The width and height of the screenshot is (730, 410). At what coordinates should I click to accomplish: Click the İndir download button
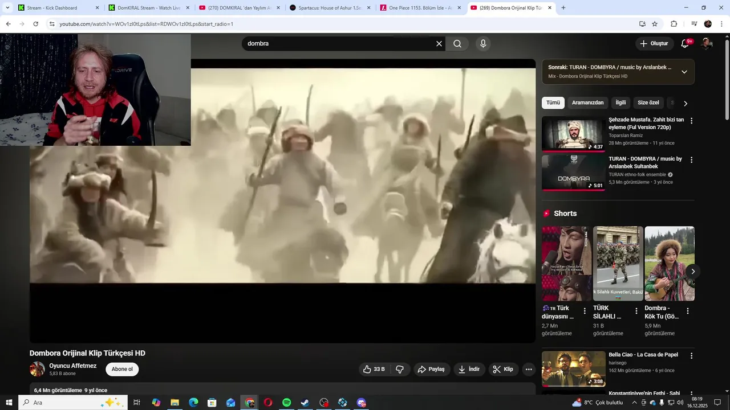[x=469, y=370]
